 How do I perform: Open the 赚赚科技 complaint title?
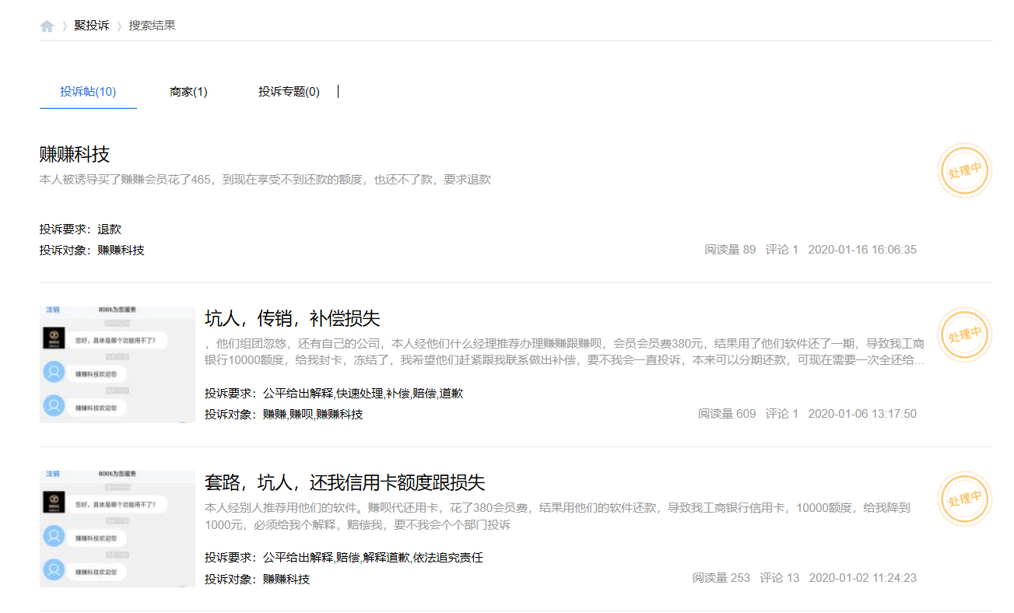click(x=75, y=154)
